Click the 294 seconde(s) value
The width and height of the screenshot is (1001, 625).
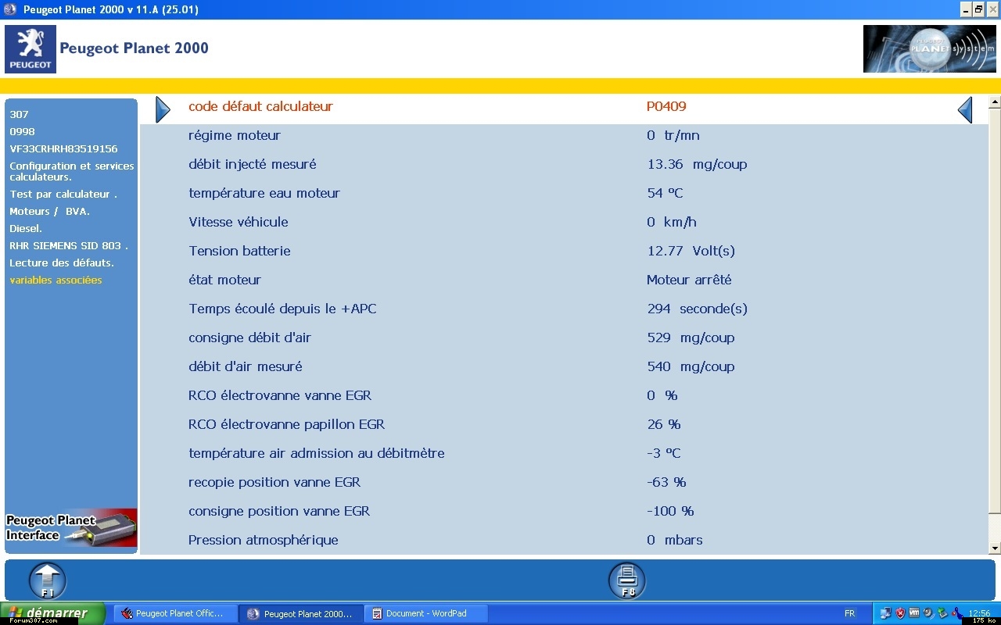[697, 309]
